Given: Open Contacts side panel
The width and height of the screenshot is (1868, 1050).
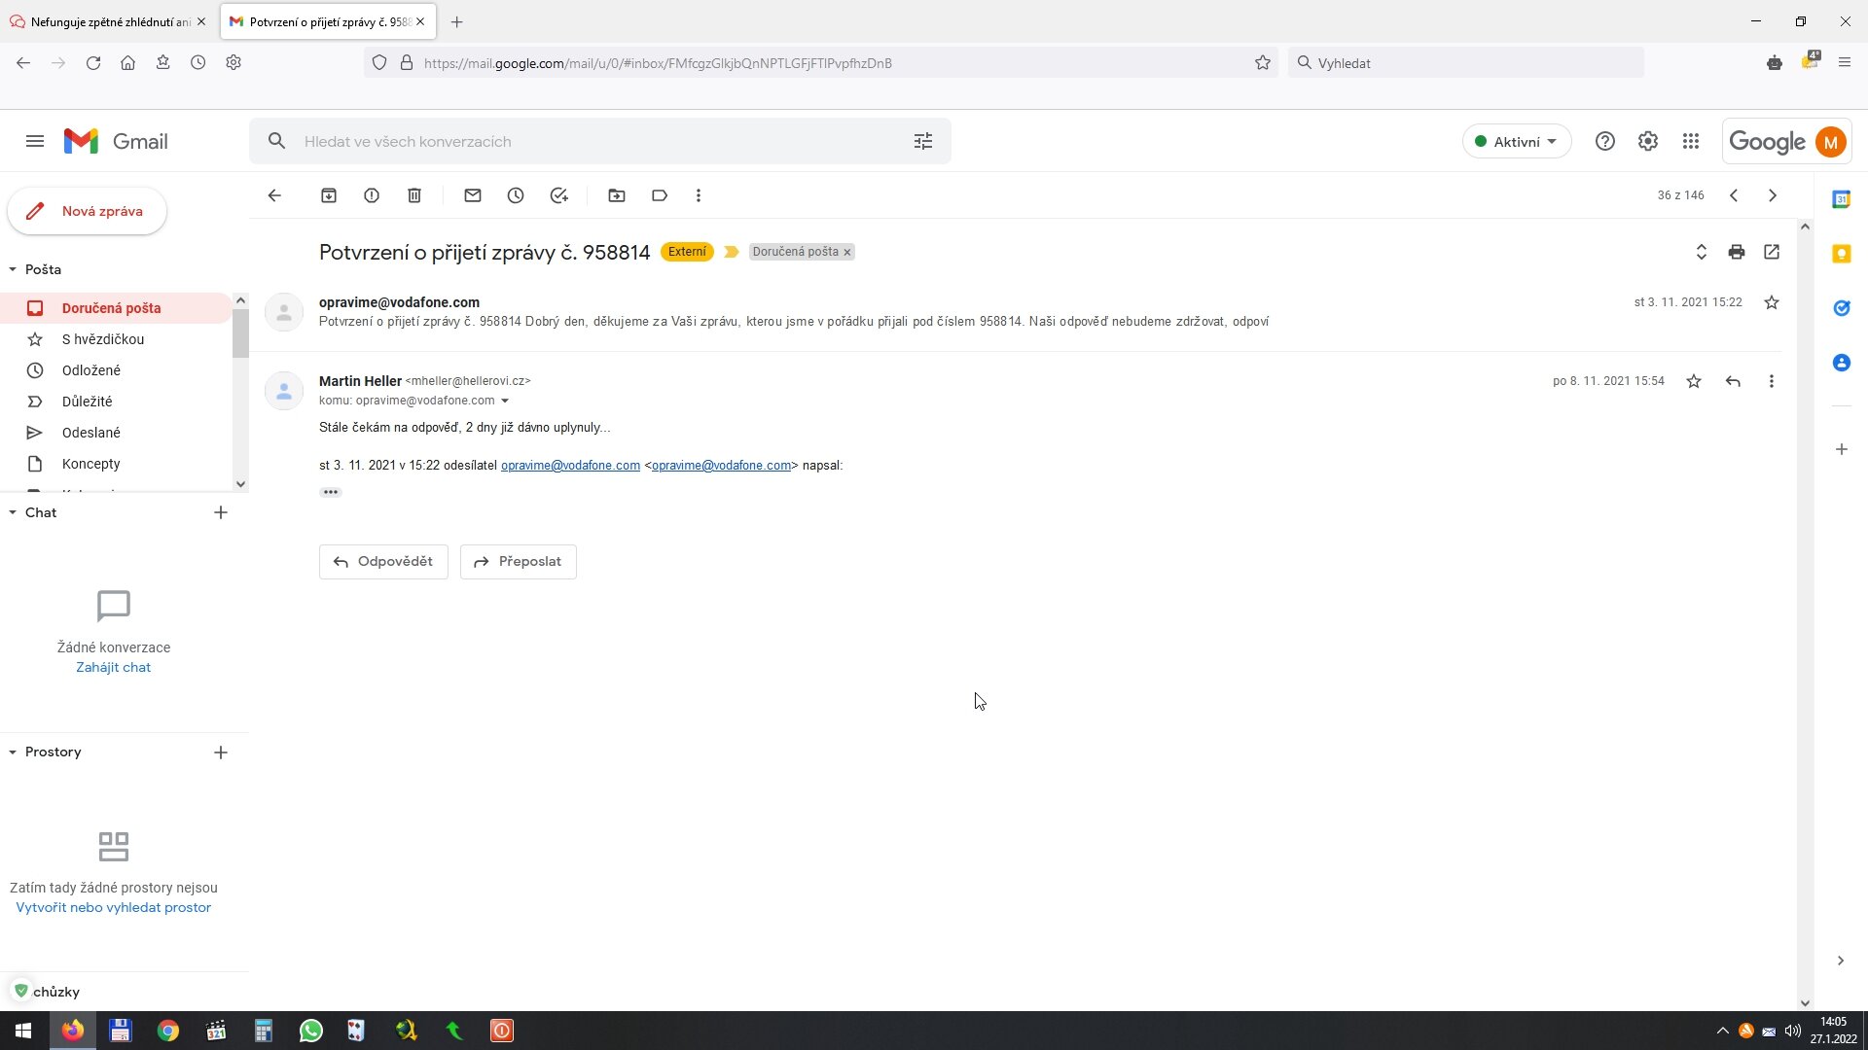Looking at the screenshot, I should pos(1841,363).
